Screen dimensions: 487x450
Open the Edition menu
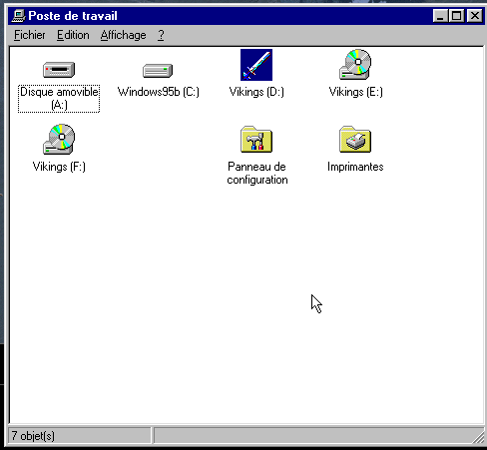pyautogui.click(x=73, y=35)
